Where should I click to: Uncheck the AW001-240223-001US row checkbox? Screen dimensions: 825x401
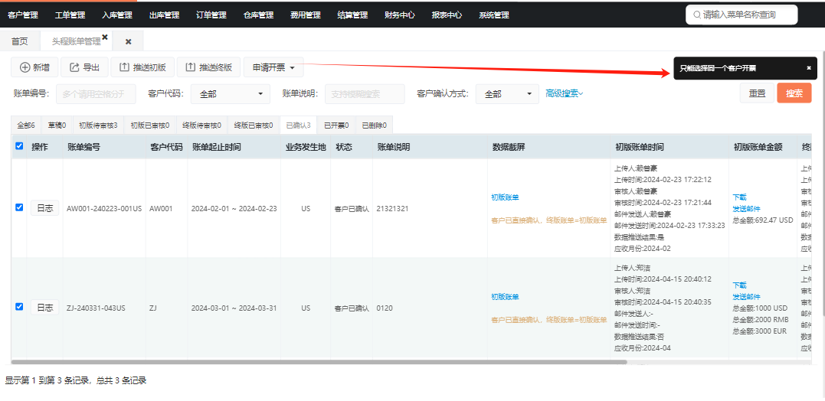point(19,207)
